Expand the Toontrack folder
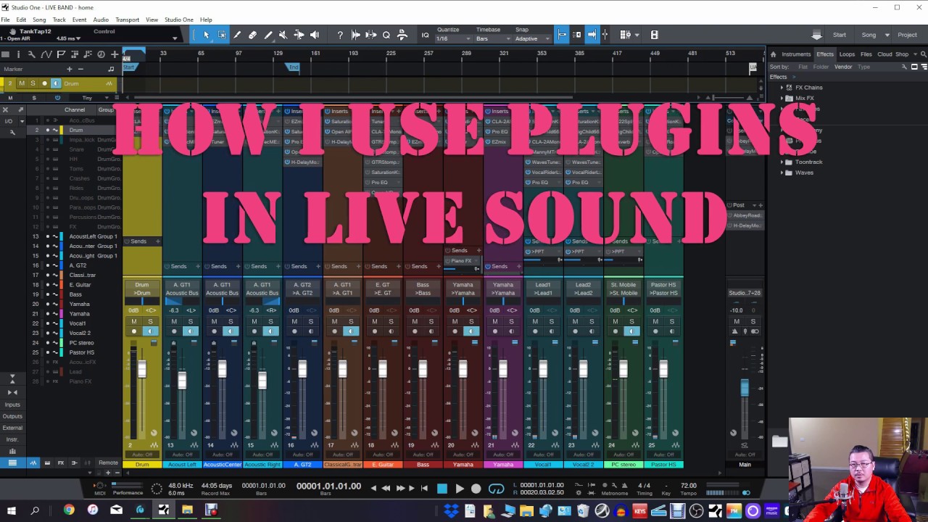Viewport: 928px width, 522px height. [x=782, y=162]
